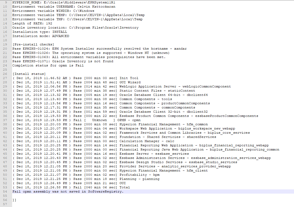Click the Oracle Database Client 64-bit line
Image resolution: width=294 pixels, height=207 pixels.
pos(110,95)
